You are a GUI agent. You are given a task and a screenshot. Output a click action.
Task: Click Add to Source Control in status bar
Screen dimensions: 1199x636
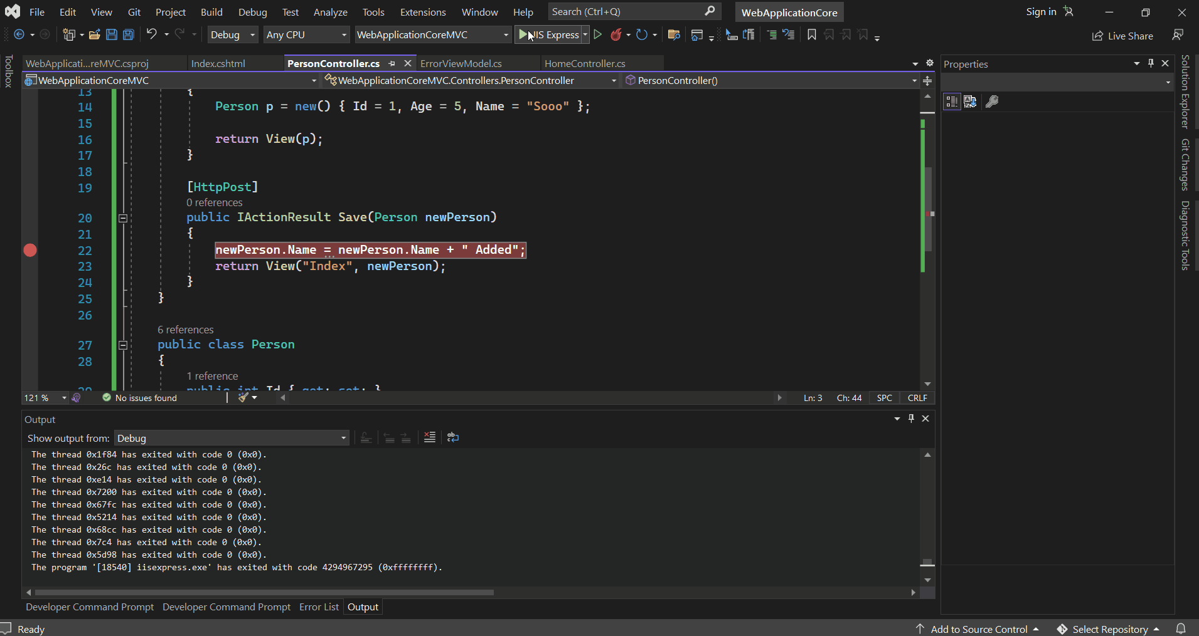[978, 628]
